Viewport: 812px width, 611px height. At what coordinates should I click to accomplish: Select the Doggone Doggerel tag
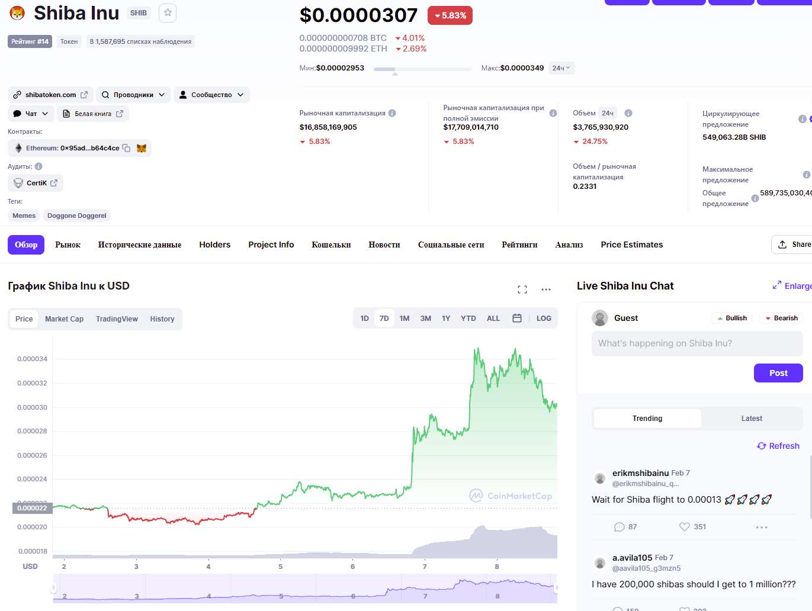tap(77, 216)
